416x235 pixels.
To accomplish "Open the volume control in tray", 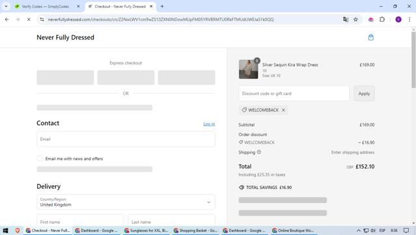I will click(x=373, y=230).
